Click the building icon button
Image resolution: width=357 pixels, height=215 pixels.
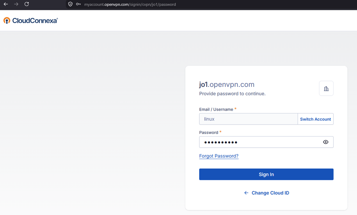click(x=326, y=88)
